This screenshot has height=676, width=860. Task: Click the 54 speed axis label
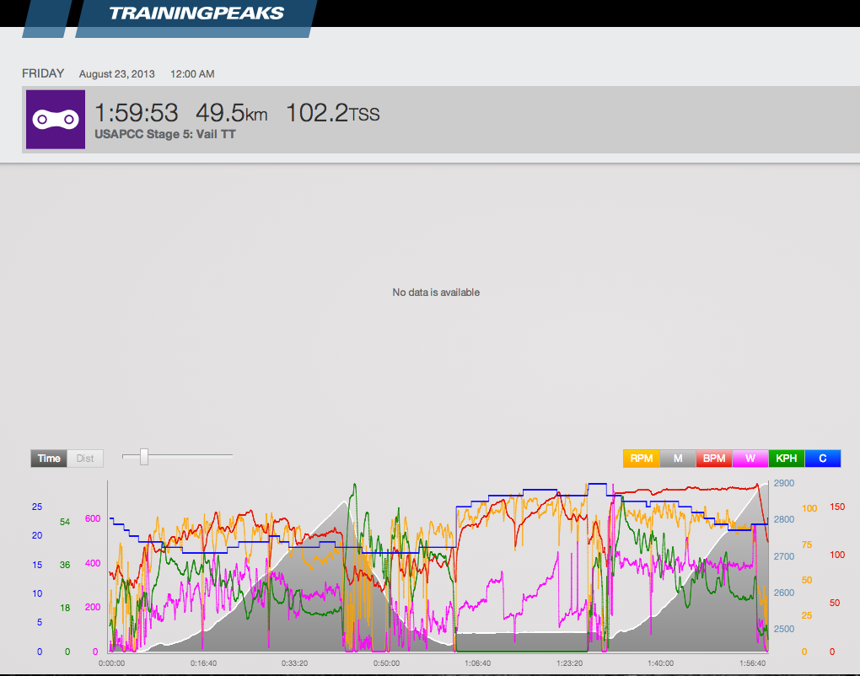pyautogui.click(x=65, y=522)
